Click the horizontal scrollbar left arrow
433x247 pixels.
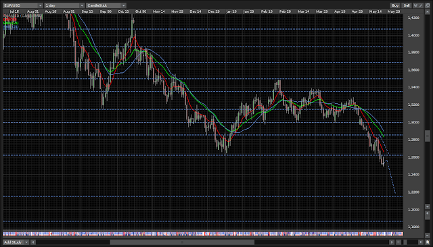(33, 242)
